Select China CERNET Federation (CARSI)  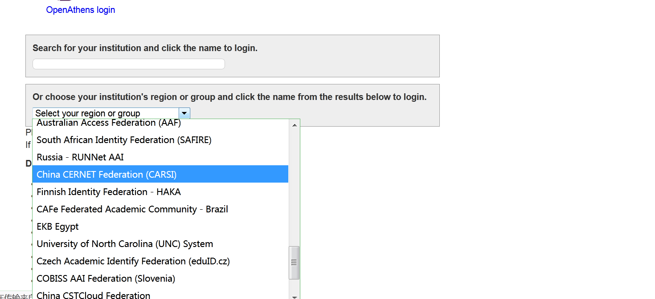(107, 175)
